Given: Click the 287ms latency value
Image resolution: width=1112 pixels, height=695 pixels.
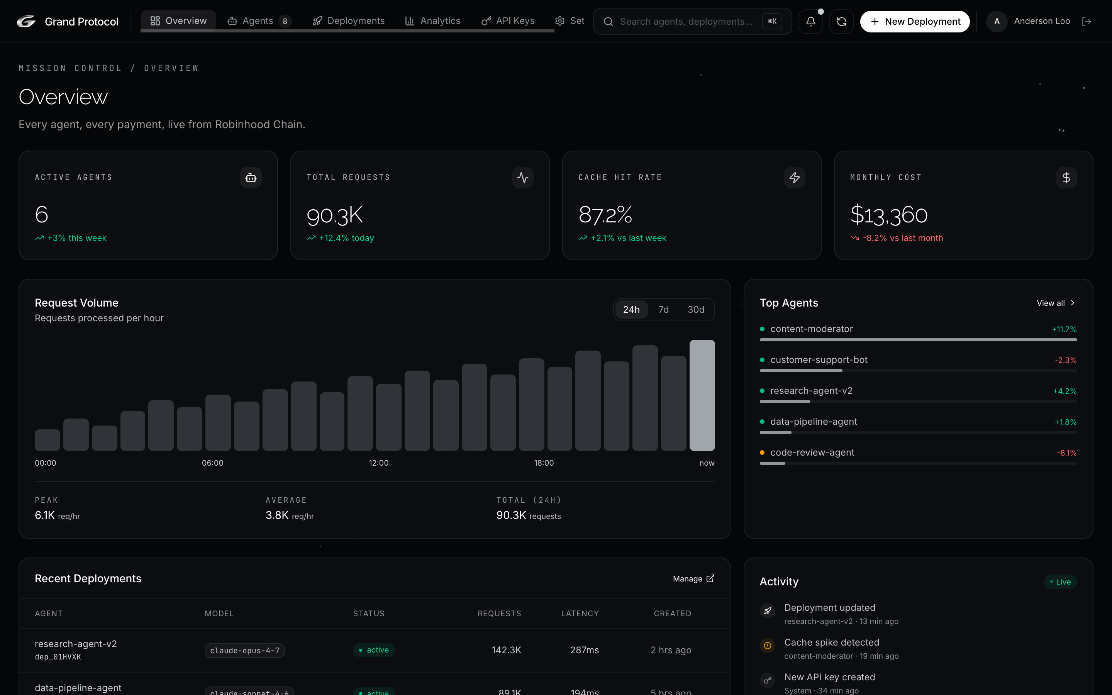Looking at the screenshot, I should 585,650.
